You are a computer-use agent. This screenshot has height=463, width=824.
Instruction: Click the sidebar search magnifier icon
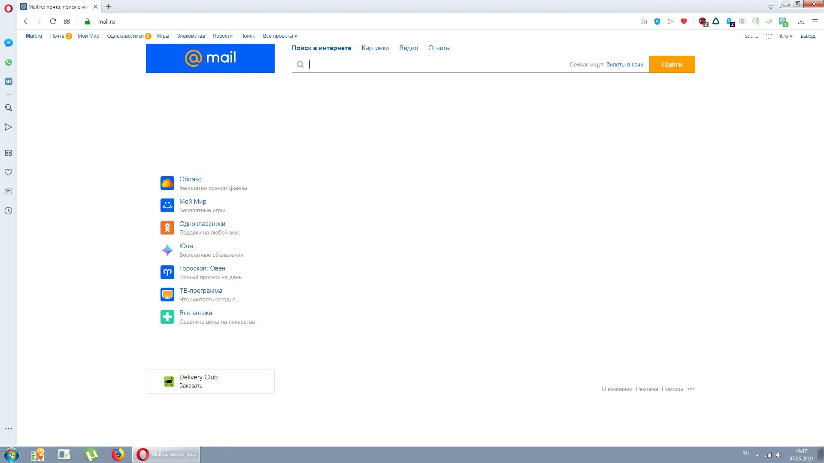tap(8, 108)
